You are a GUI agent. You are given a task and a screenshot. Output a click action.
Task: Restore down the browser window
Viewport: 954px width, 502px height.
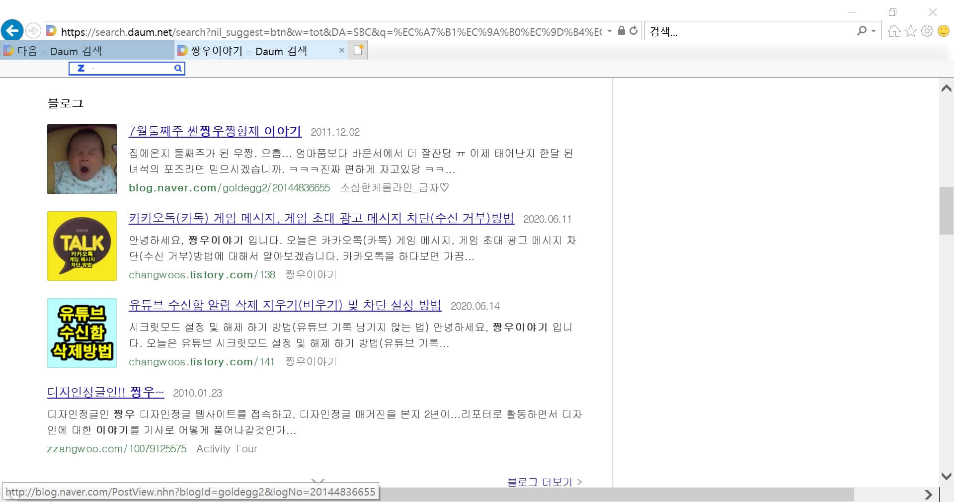tap(893, 12)
